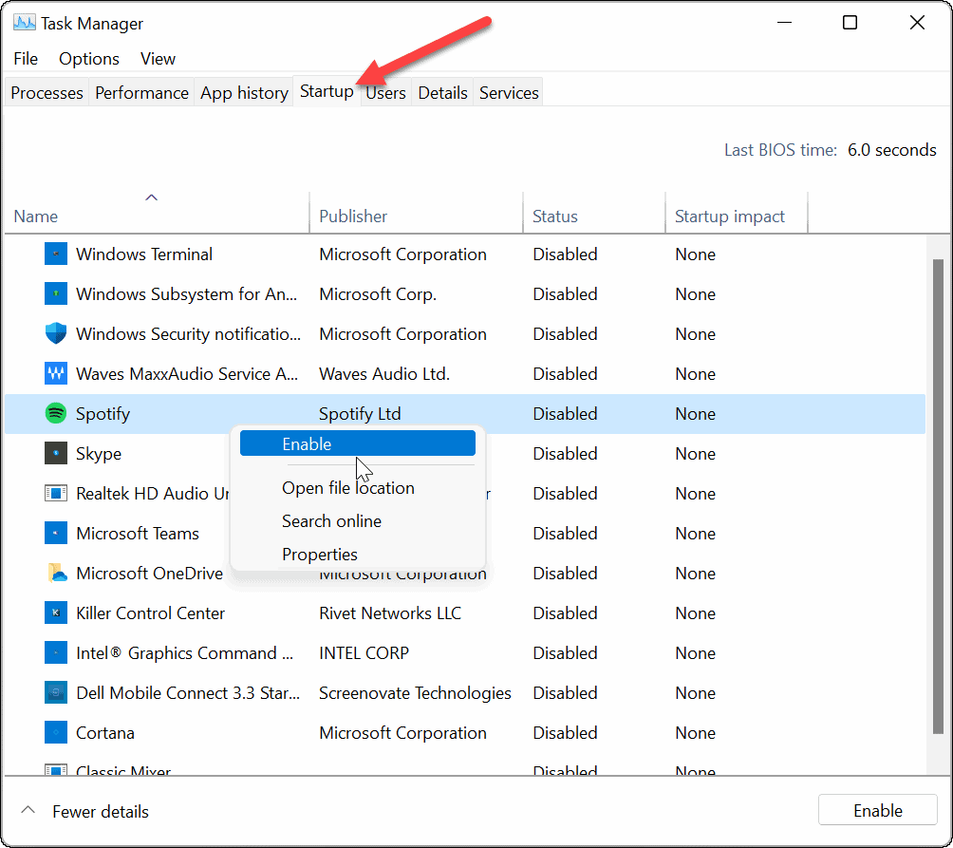This screenshot has width=953, height=848.
Task: Click the Killer Control Center icon
Action: tap(55, 612)
